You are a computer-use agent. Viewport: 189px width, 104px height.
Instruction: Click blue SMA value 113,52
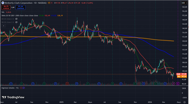(53, 16)
